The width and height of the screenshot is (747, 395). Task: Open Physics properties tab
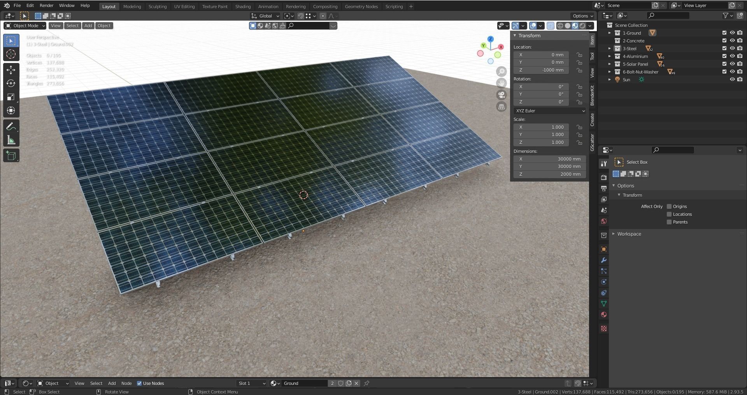(604, 282)
